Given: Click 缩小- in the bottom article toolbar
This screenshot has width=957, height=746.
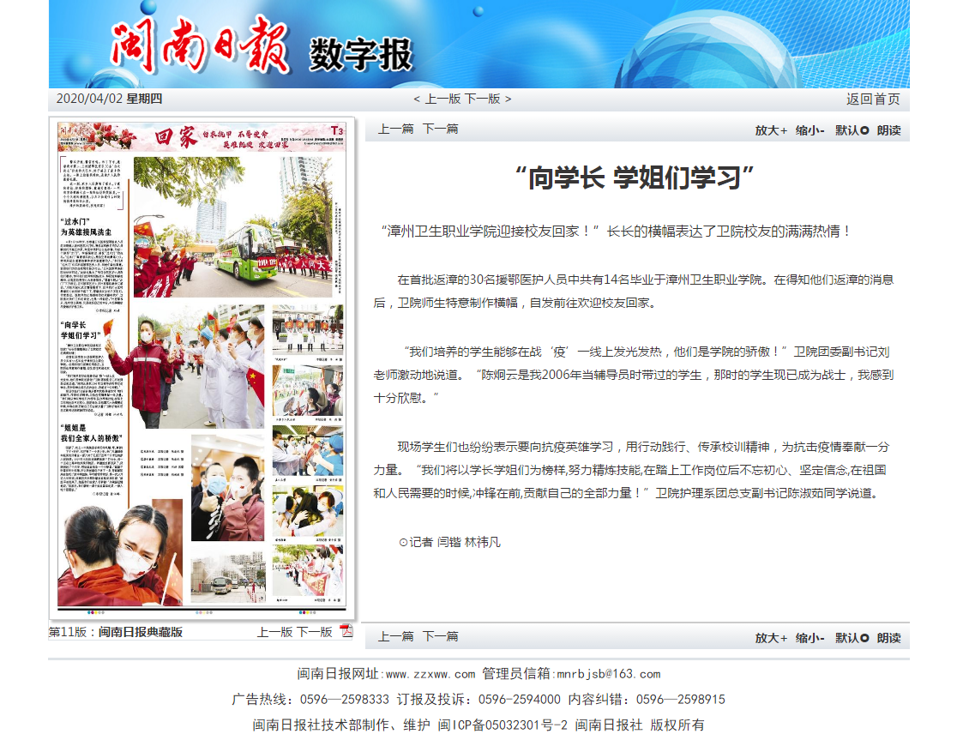Looking at the screenshot, I should (810, 637).
